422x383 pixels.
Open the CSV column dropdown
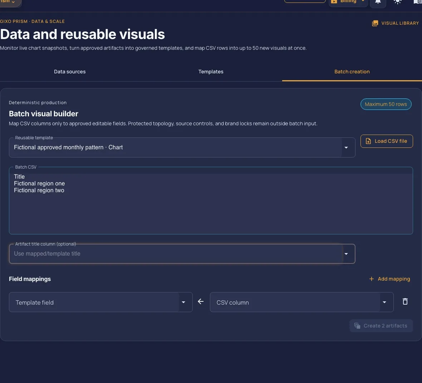(x=301, y=302)
